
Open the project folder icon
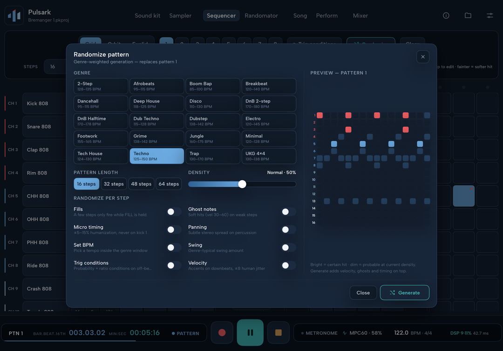(468, 15)
